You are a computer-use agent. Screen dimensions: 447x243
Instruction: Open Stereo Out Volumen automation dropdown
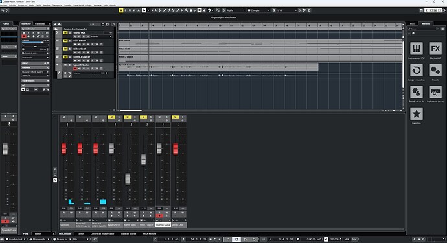[x=101, y=36]
